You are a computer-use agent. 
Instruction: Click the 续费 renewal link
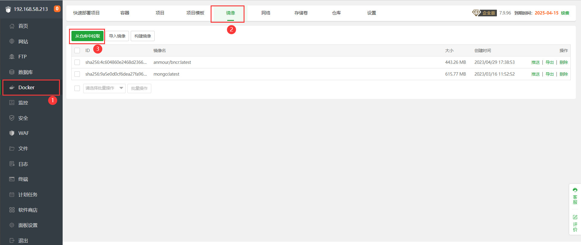565,13
